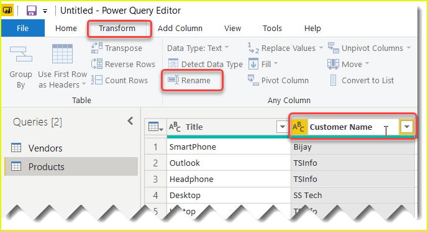Image resolution: width=428 pixels, height=231 pixels.
Task: Open the Help tab
Action: pos(312,28)
